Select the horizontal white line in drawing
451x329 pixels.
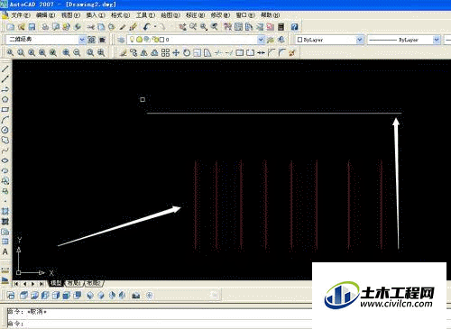[274, 113]
